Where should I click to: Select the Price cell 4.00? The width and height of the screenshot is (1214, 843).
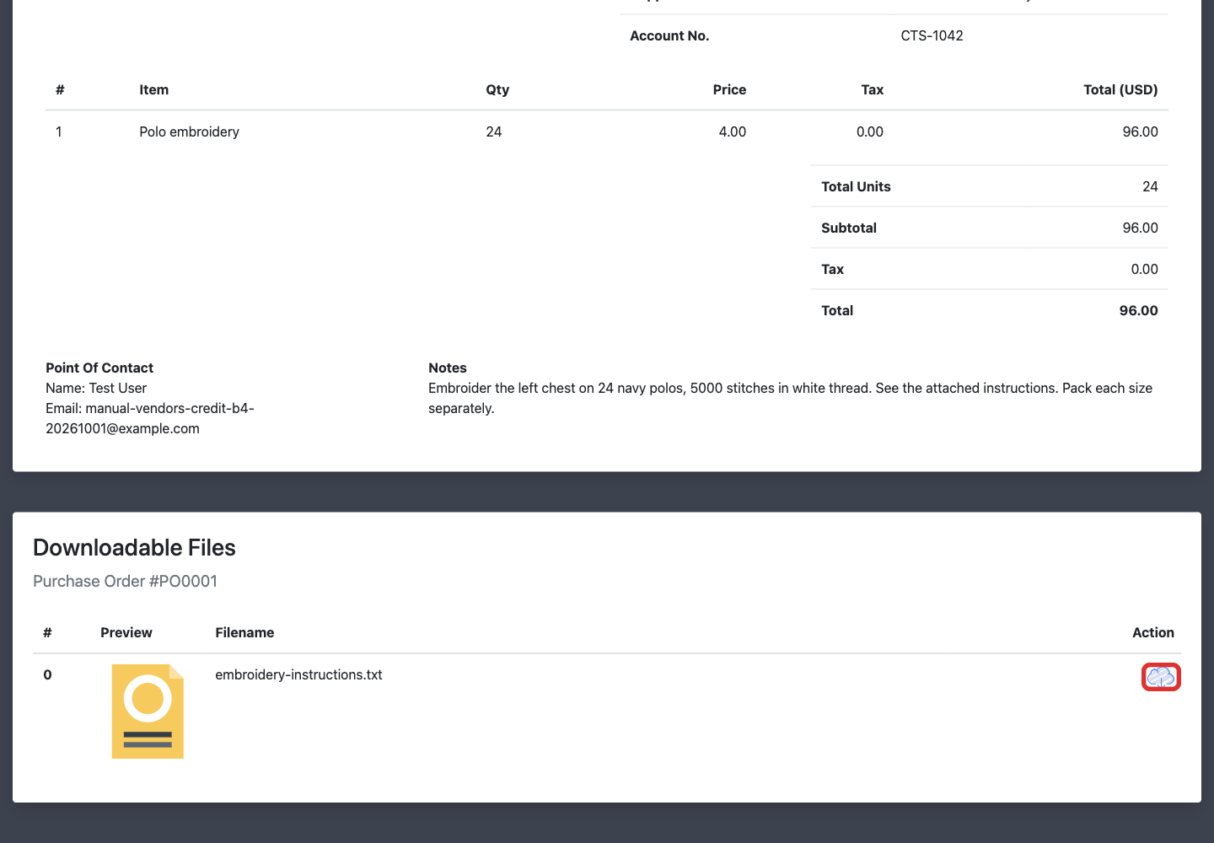point(732,132)
